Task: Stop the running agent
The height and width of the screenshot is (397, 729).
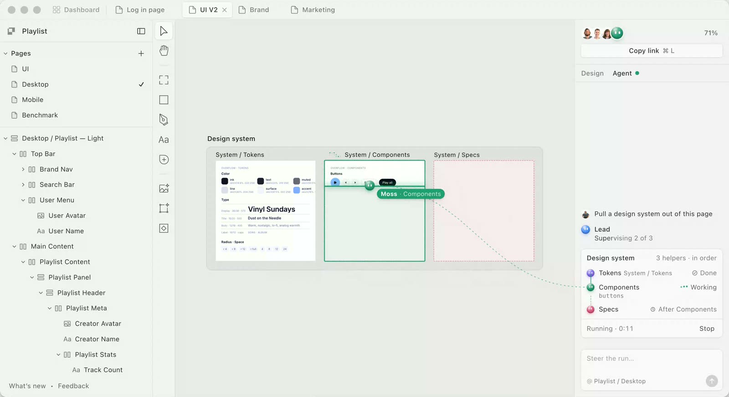Action: 707,329
